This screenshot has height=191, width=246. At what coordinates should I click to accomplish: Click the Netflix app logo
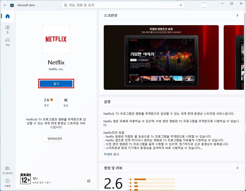(x=56, y=39)
